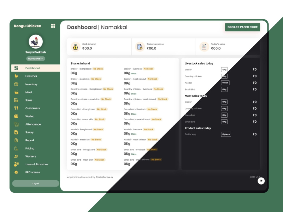
Task: Click the BRC values gear icon
Action: click(16, 172)
